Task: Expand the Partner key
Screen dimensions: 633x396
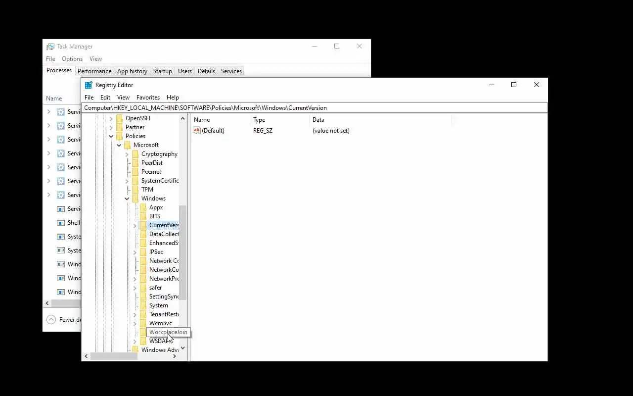Action: [111, 127]
